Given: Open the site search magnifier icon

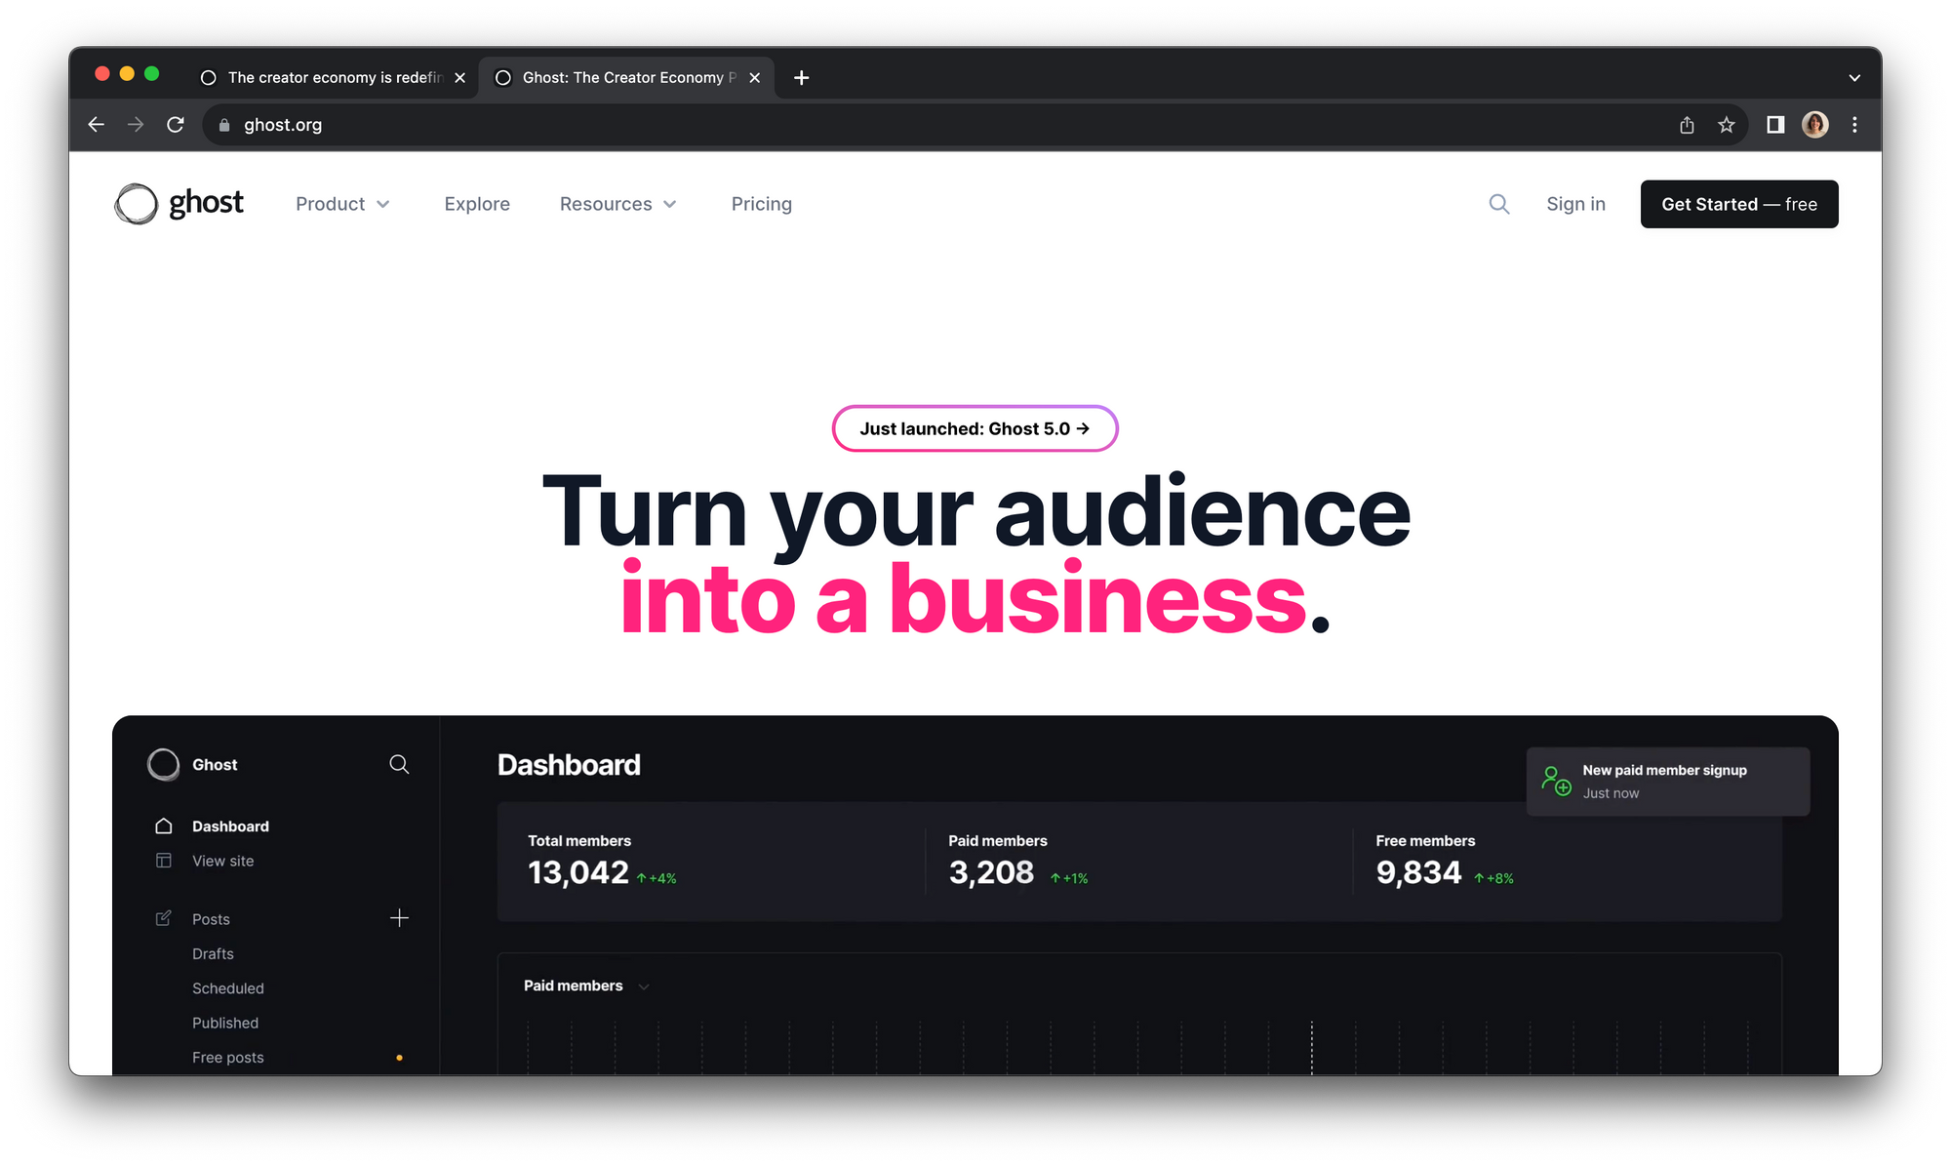Looking at the screenshot, I should [x=1499, y=204].
